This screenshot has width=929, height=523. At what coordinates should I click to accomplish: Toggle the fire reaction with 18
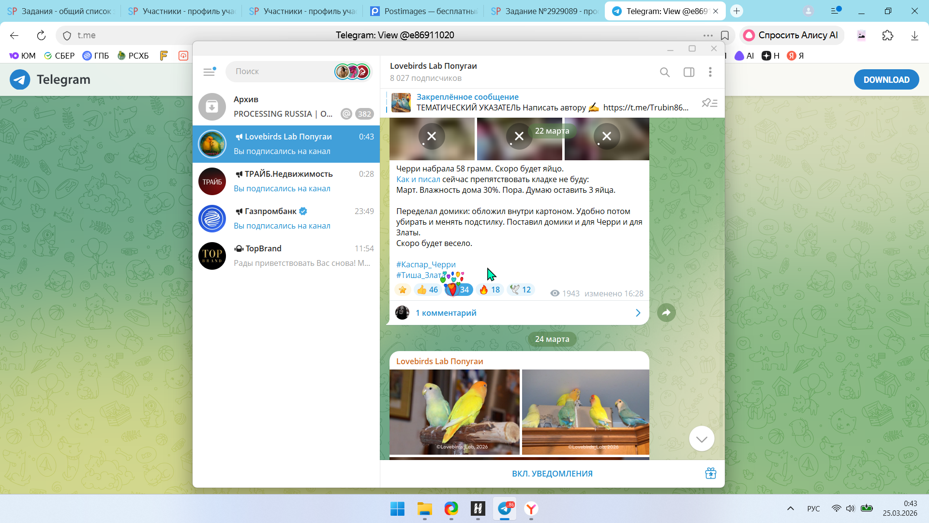(490, 290)
